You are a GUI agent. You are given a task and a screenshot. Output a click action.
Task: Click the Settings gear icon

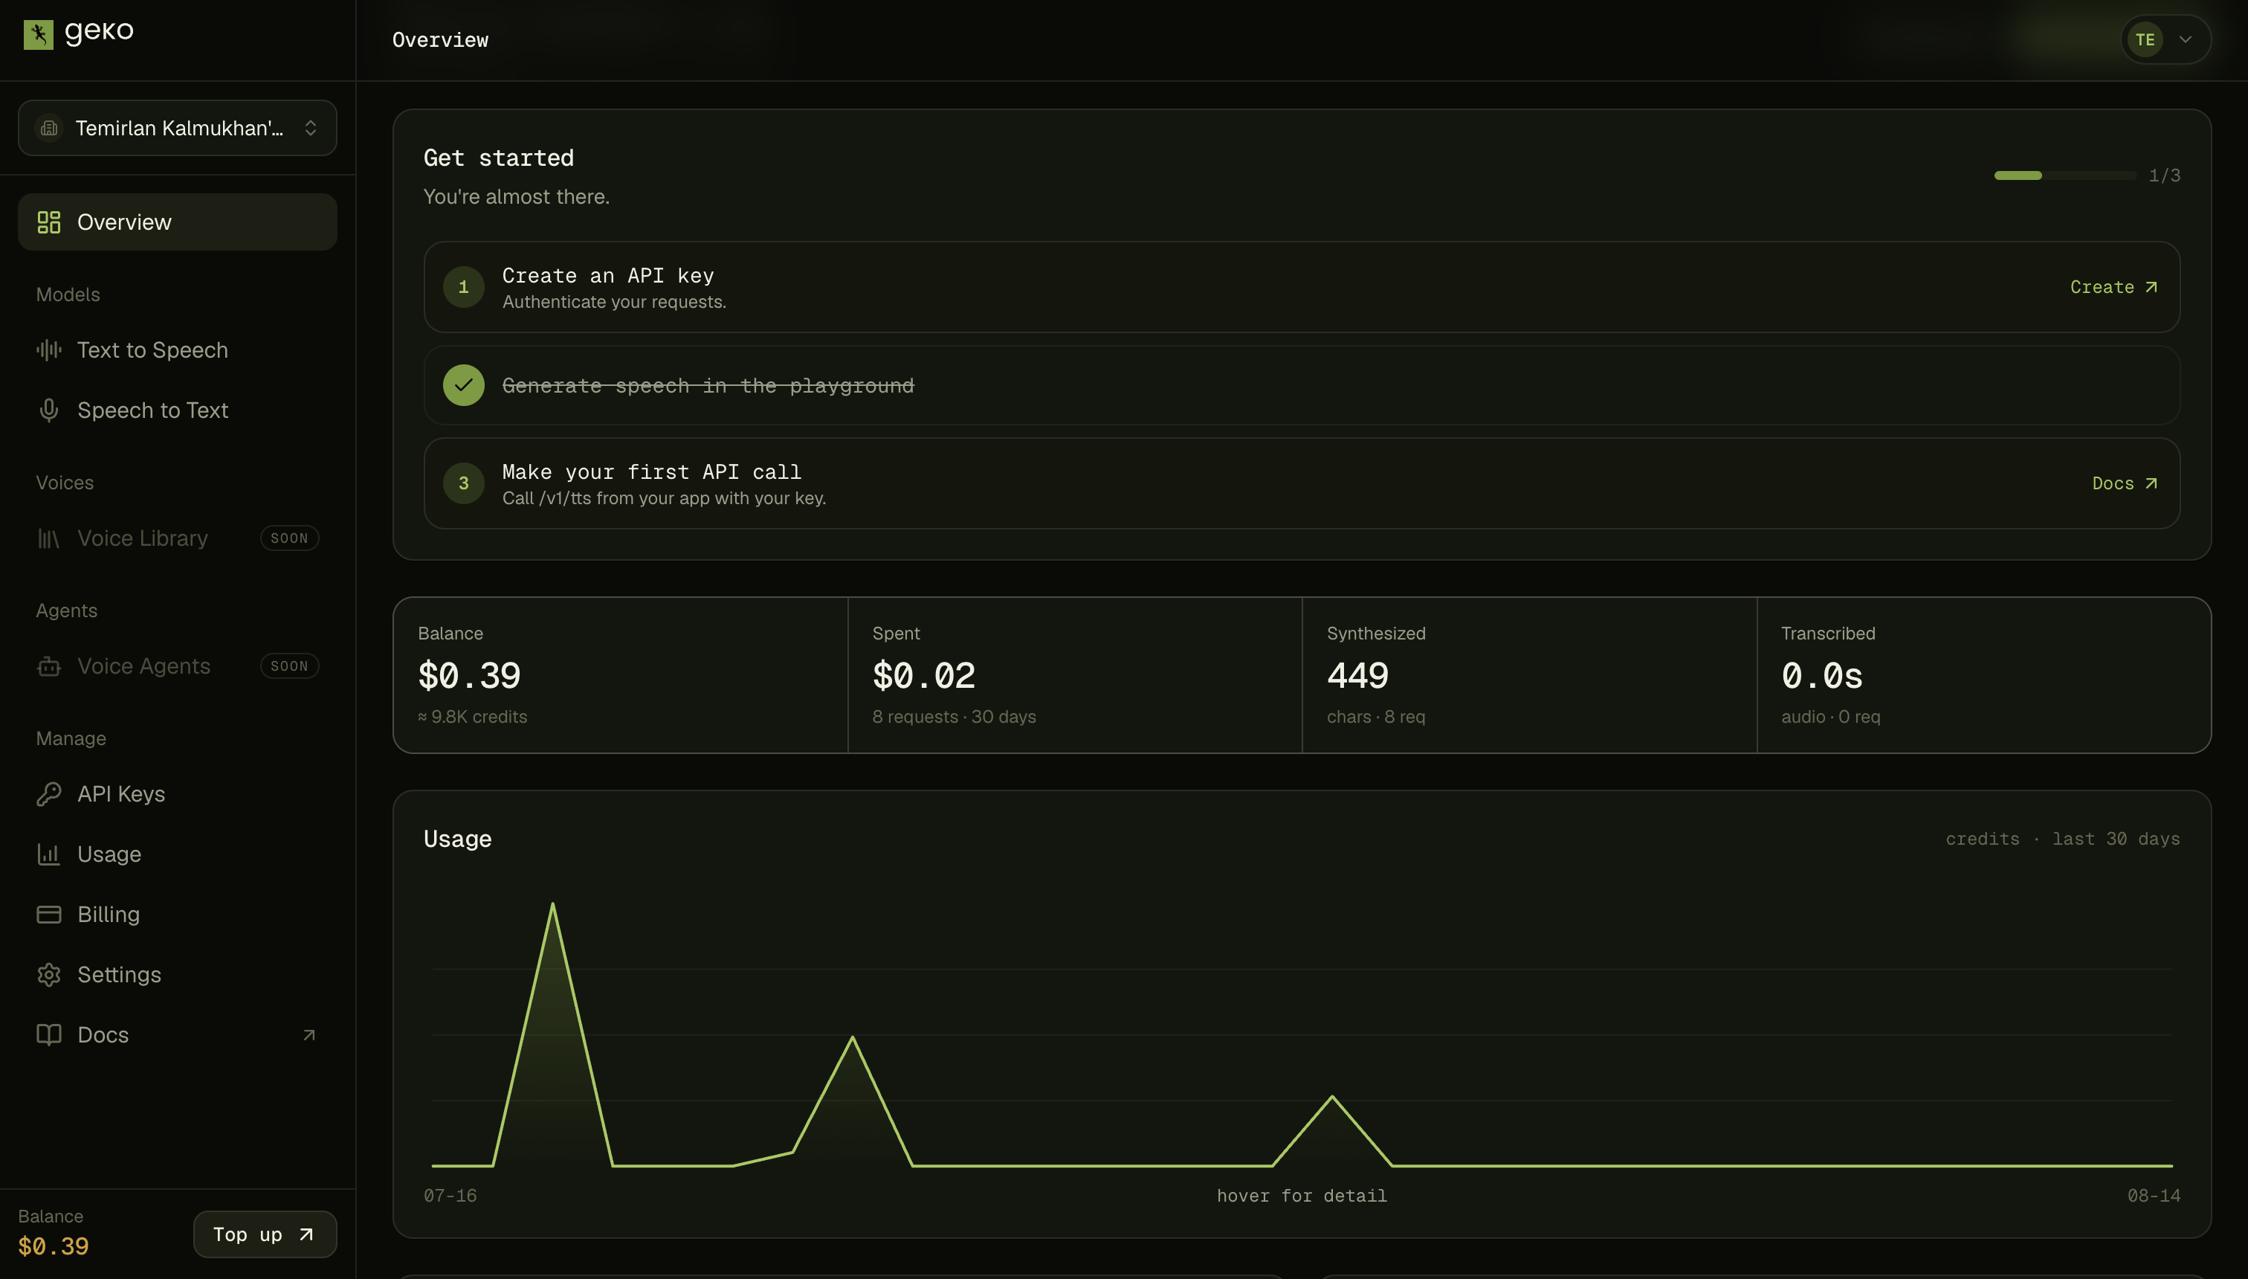coord(49,975)
